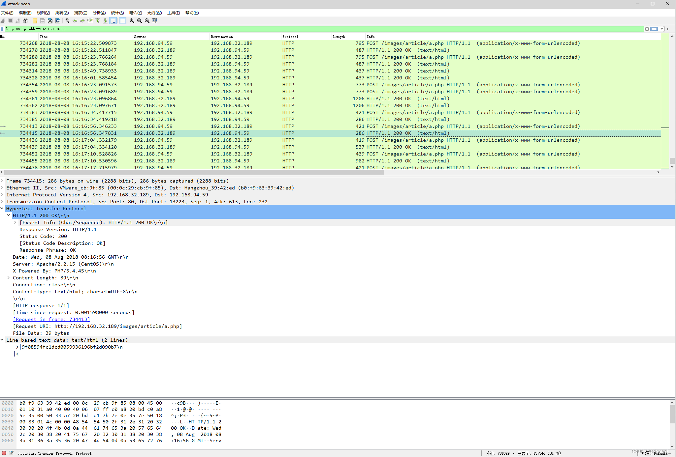Viewport: 676px width, 457px height.
Task: Expand Expert Info Chat/Sequence entry
Action: [x=15, y=222]
